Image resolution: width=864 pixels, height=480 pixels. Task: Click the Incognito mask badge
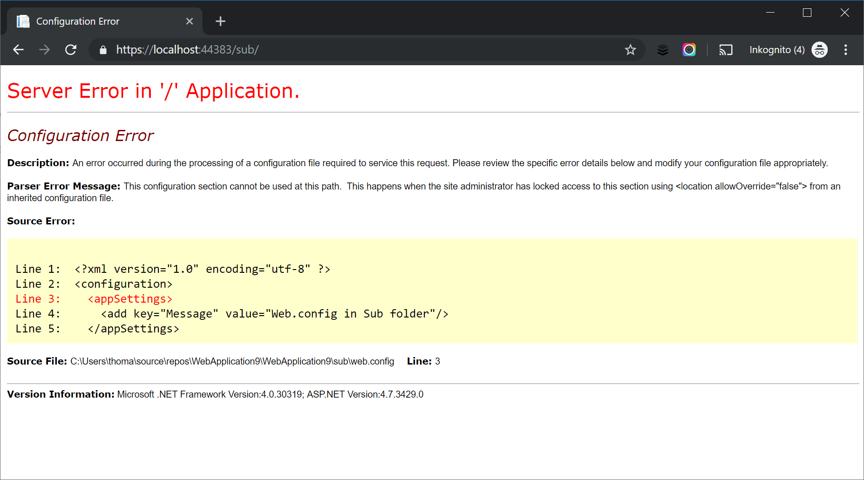coord(819,50)
